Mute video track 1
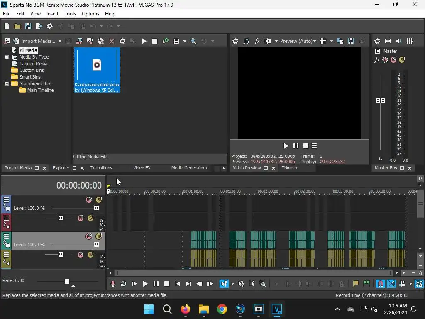This screenshot has width=425, height=319. (x=89, y=200)
